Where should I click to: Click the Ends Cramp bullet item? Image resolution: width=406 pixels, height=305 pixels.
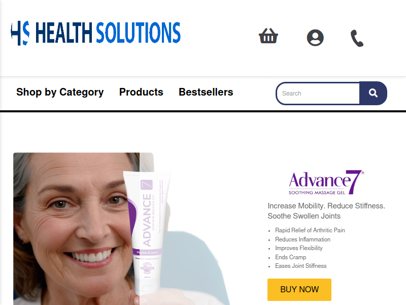click(290, 257)
